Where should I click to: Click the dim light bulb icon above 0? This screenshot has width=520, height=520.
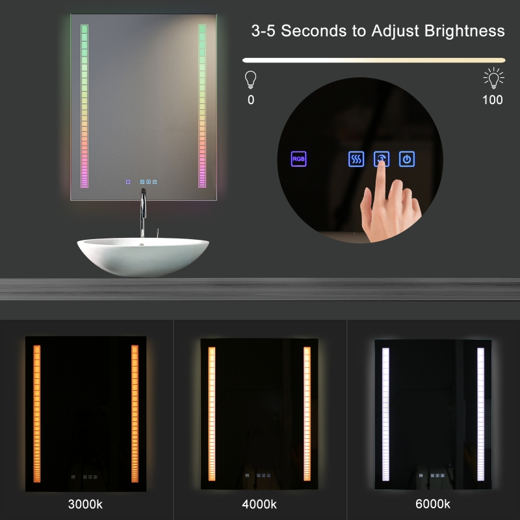(x=251, y=79)
